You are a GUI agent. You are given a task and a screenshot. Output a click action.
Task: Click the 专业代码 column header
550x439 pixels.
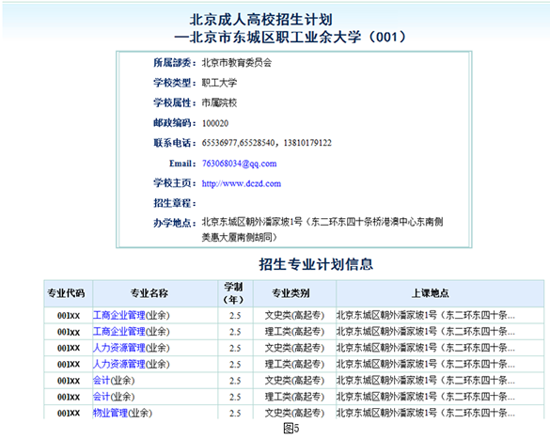[67, 293]
